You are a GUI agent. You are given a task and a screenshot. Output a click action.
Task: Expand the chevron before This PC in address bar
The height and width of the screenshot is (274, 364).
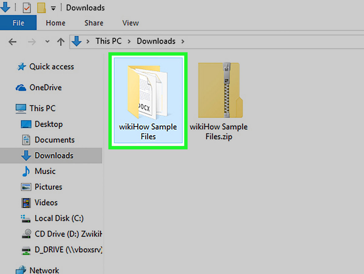pos(88,41)
